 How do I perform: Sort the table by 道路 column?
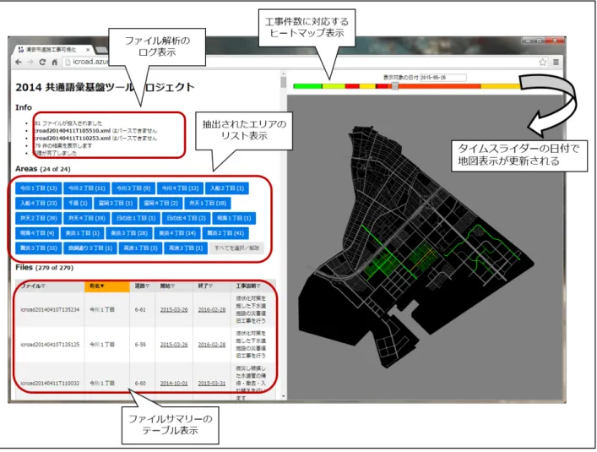[142, 286]
